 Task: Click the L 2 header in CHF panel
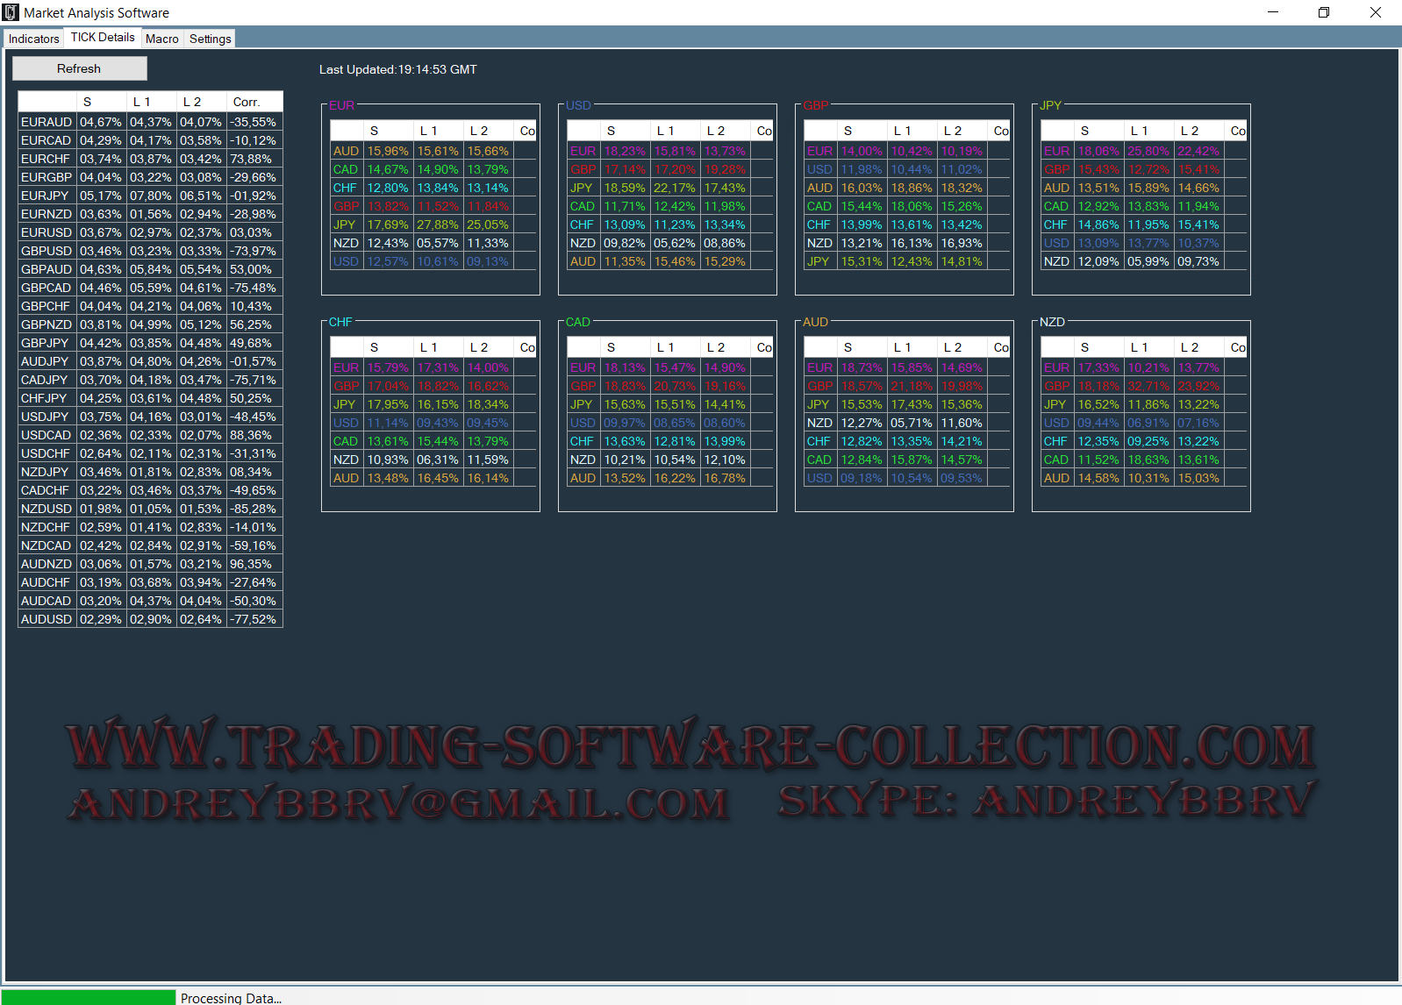[x=479, y=347]
